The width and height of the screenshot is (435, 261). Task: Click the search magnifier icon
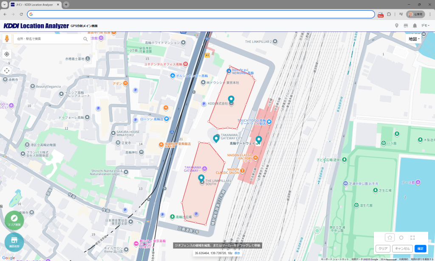[x=85, y=39]
